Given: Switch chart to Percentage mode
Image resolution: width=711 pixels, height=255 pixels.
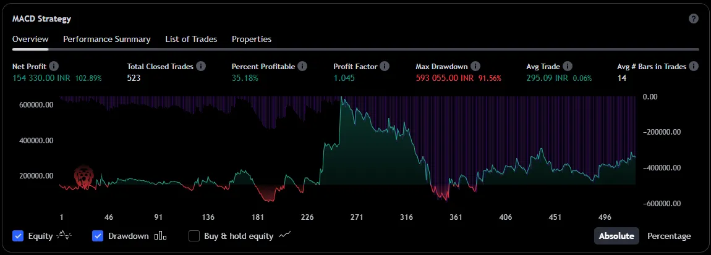Looking at the screenshot, I should 669,236.
